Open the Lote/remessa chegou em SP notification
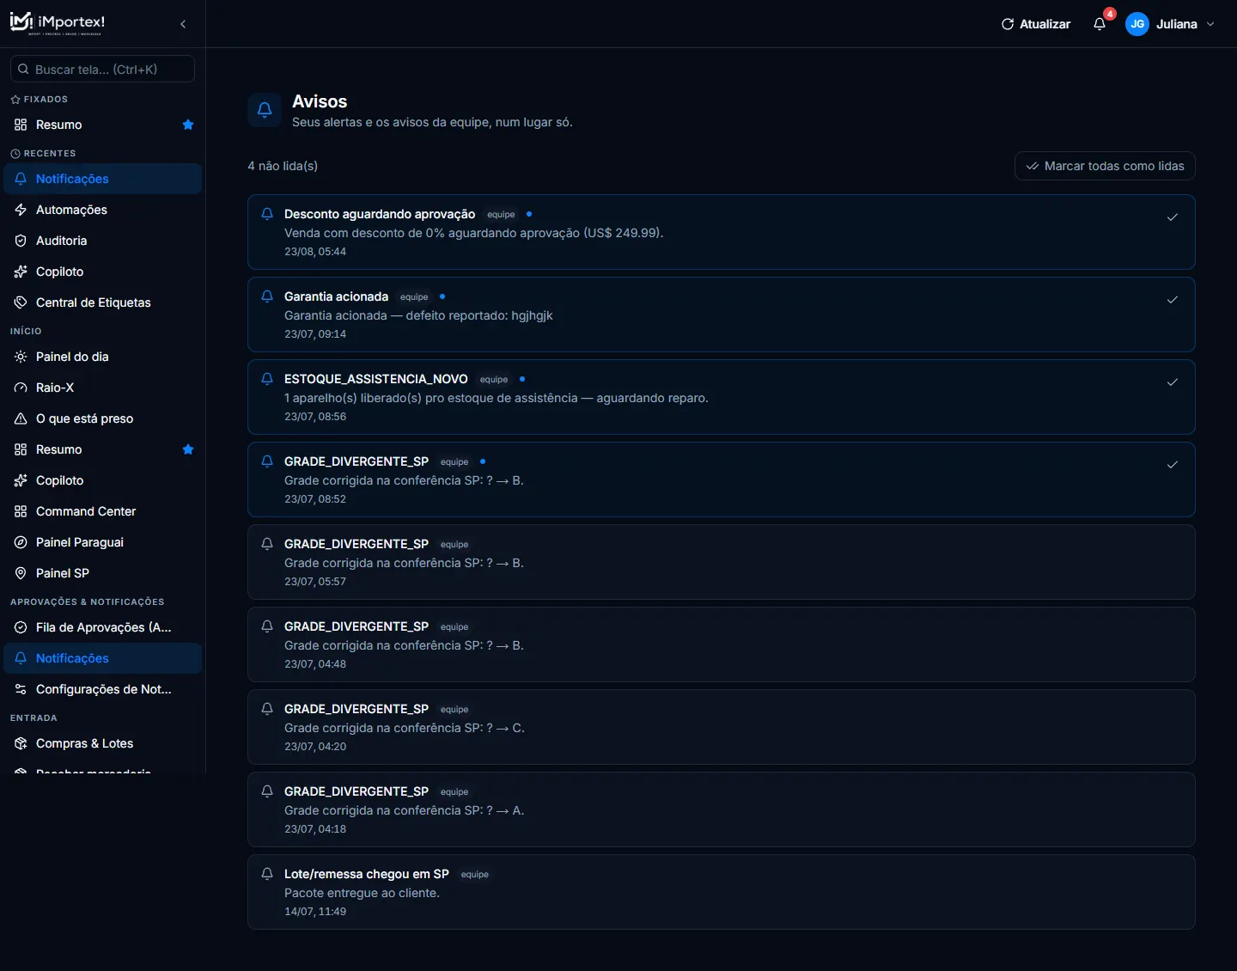 [722, 892]
